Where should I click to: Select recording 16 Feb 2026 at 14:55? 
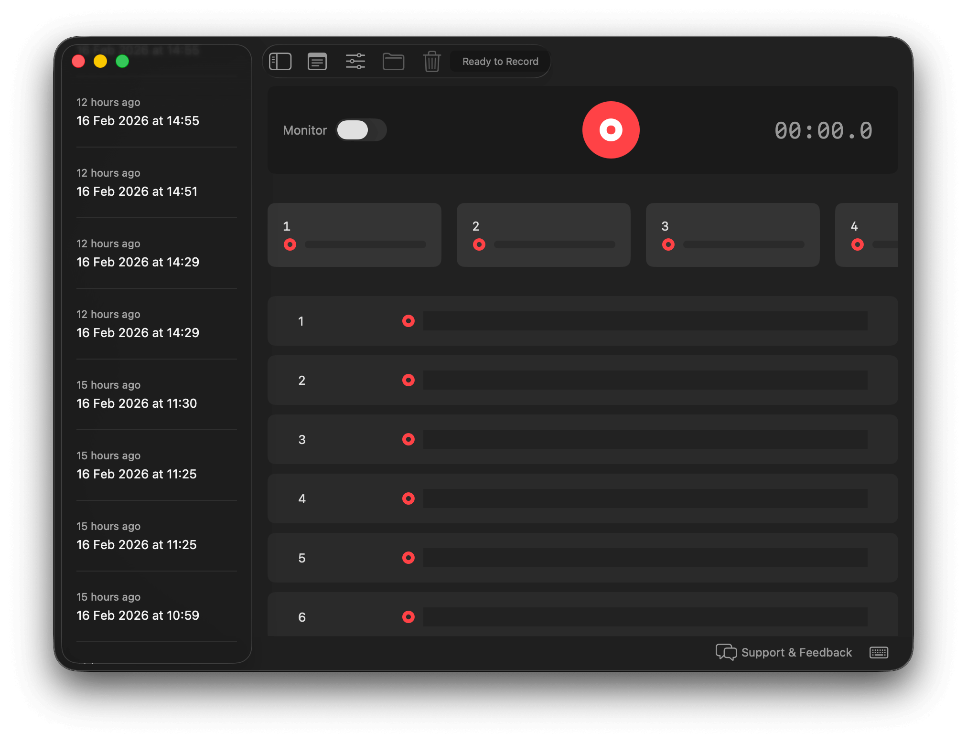[138, 121]
